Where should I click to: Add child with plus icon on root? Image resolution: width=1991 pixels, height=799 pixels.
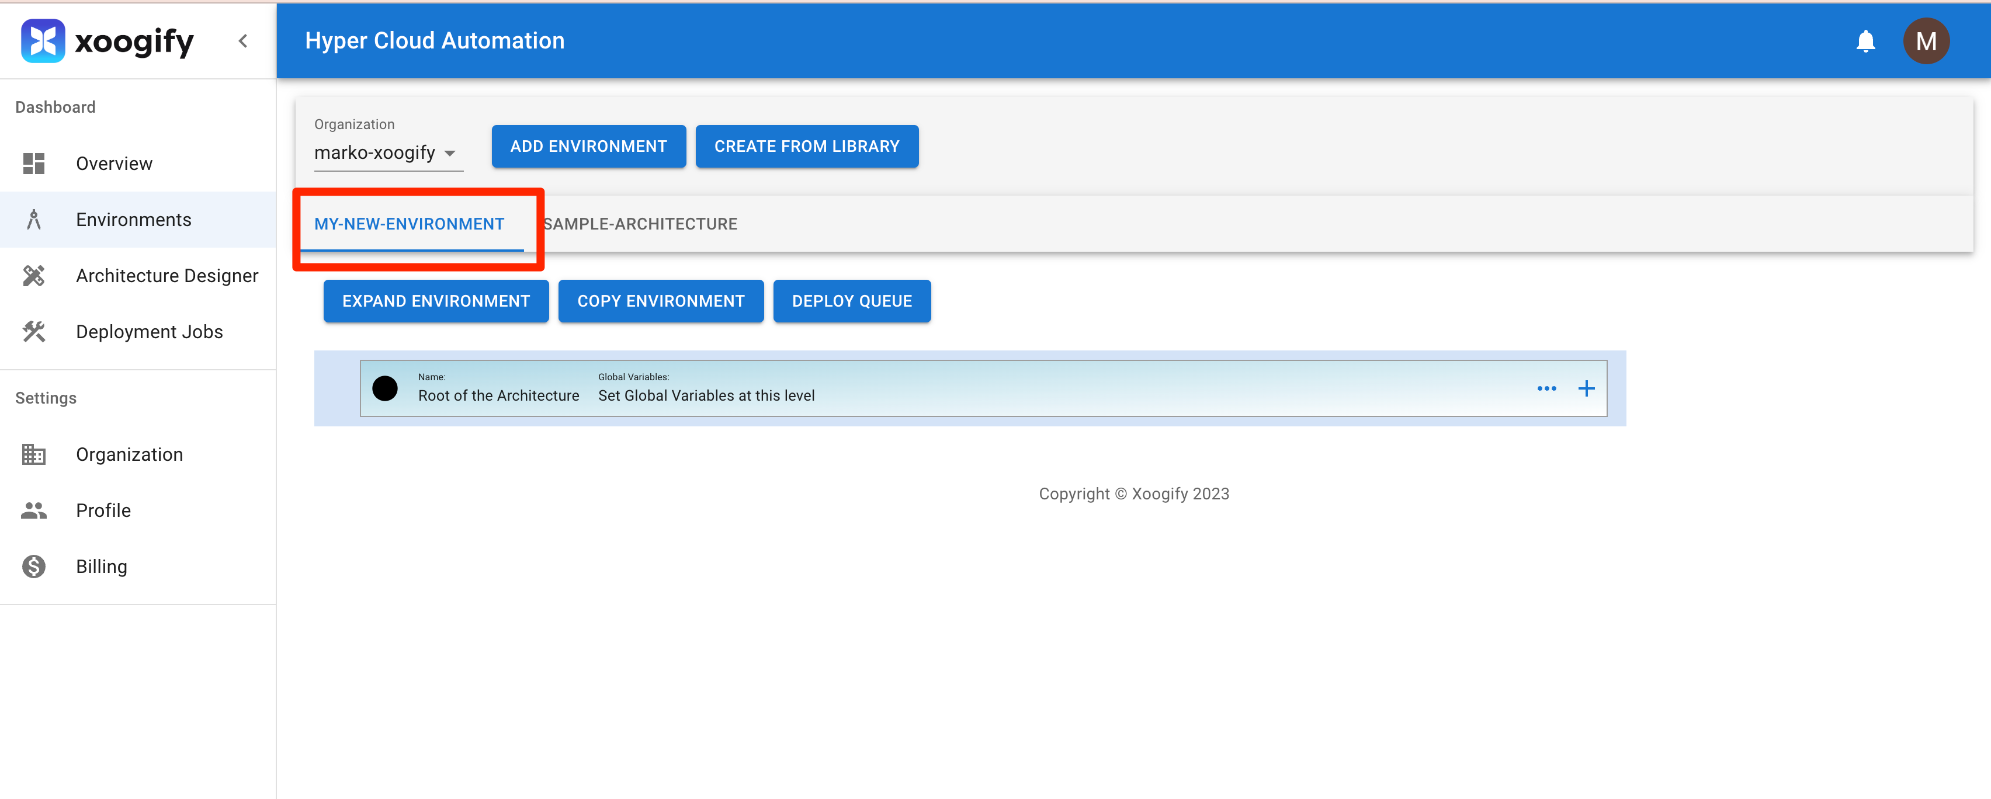pyautogui.click(x=1586, y=388)
